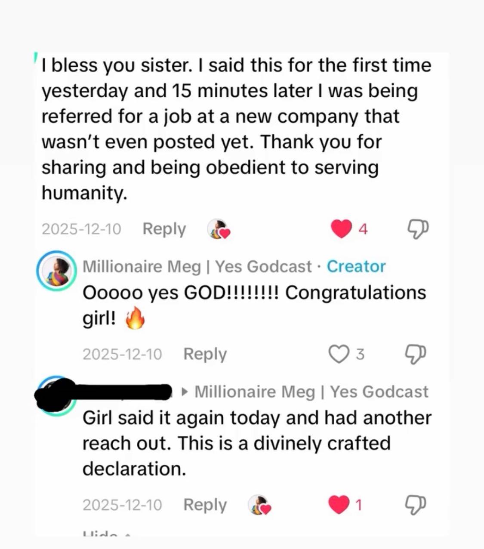Open Millionaire Meg's profile picture

click(56, 271)
